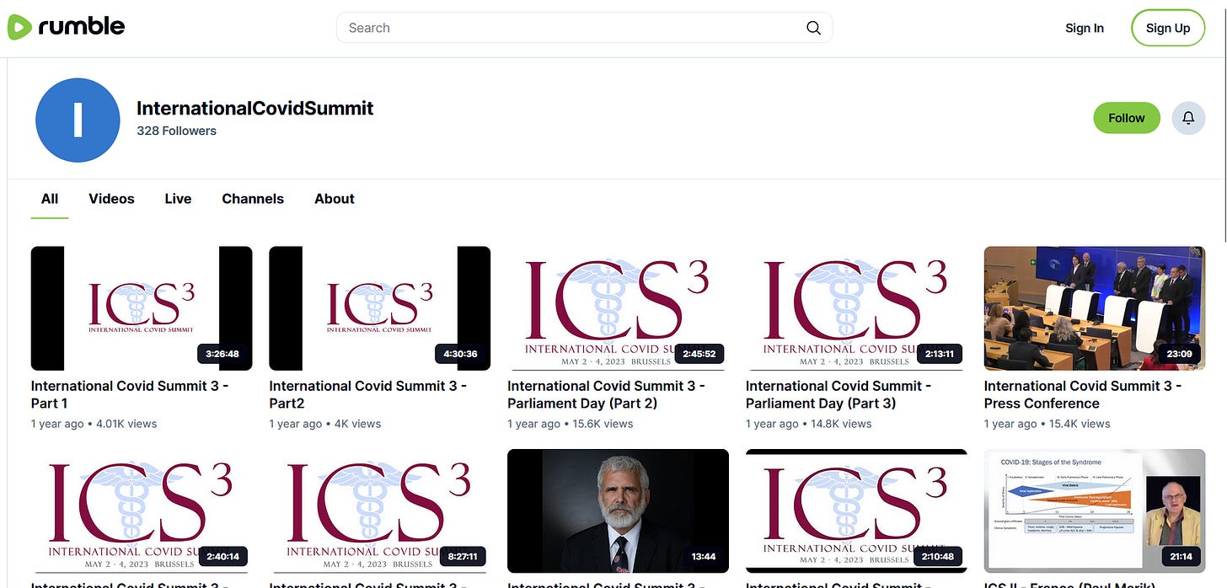Open thumbnail with 2:10:48 duration
Viewport: 1227px width, 588px height.
click(x=856, y=511)
